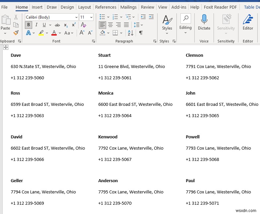This screenshot has height=214, width=260.
Task: Apply numbered list
Action: coord(115,17)
